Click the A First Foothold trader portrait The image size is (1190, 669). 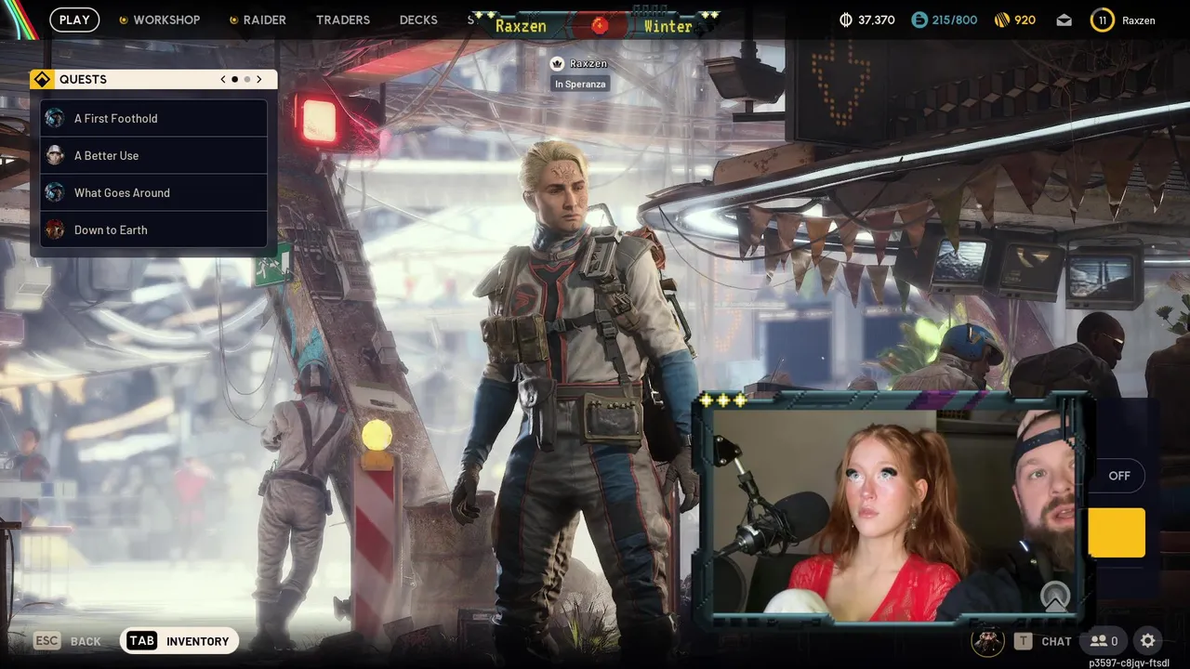(55, 118)
